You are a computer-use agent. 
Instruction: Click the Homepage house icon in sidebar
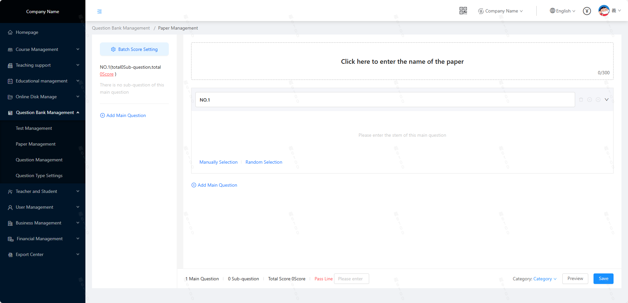[10, 33]
